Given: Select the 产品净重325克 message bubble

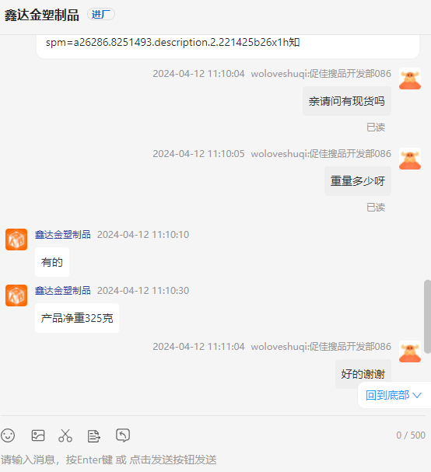Looking at the screenshot, I should [x=77, y=318].
